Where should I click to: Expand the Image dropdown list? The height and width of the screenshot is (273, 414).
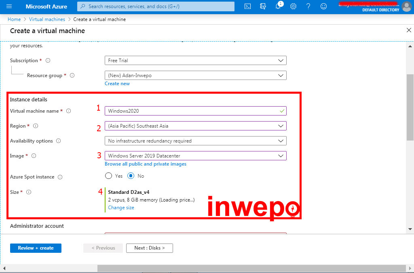pyautogui.click(x=195, y=156)
